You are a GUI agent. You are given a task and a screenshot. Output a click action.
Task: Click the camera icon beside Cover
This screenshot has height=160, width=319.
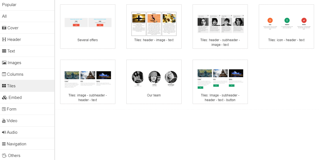4,28
